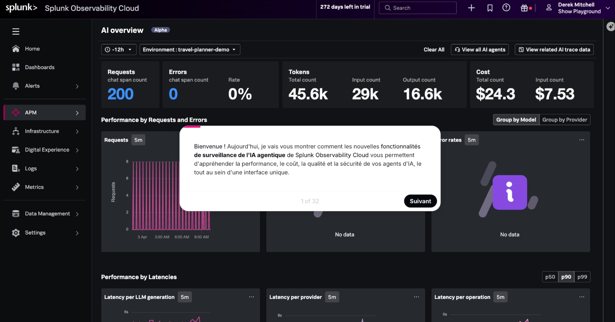The width and height of the screenshot is (615, 322).
Task: Click View all AI agents
Action: [480, 50]
